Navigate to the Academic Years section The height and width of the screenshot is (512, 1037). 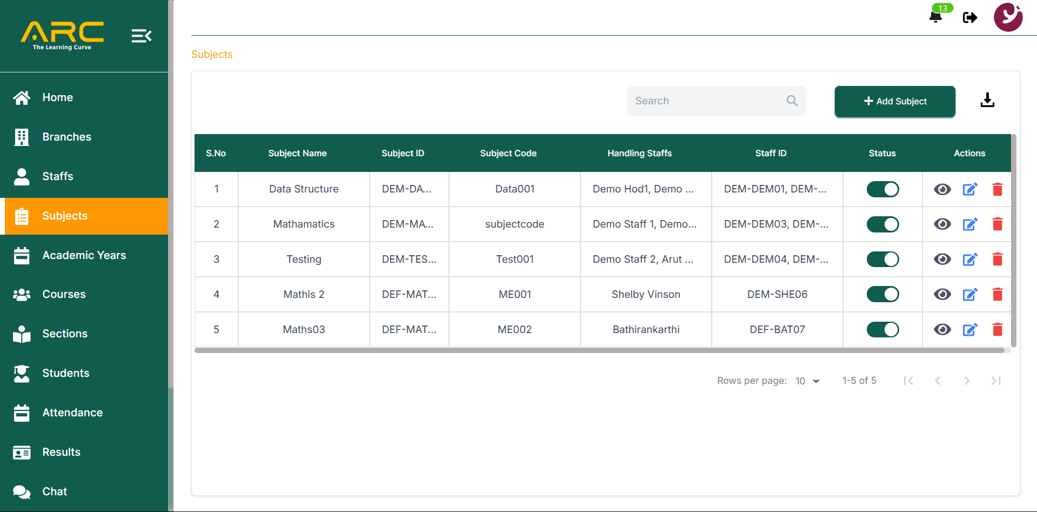point(84,255)
